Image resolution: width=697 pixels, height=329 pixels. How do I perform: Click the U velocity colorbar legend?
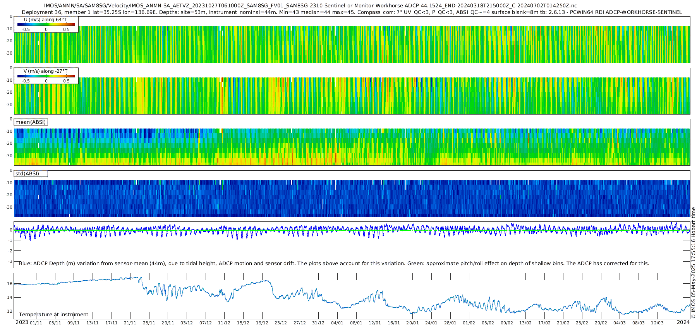pos(46,24)
